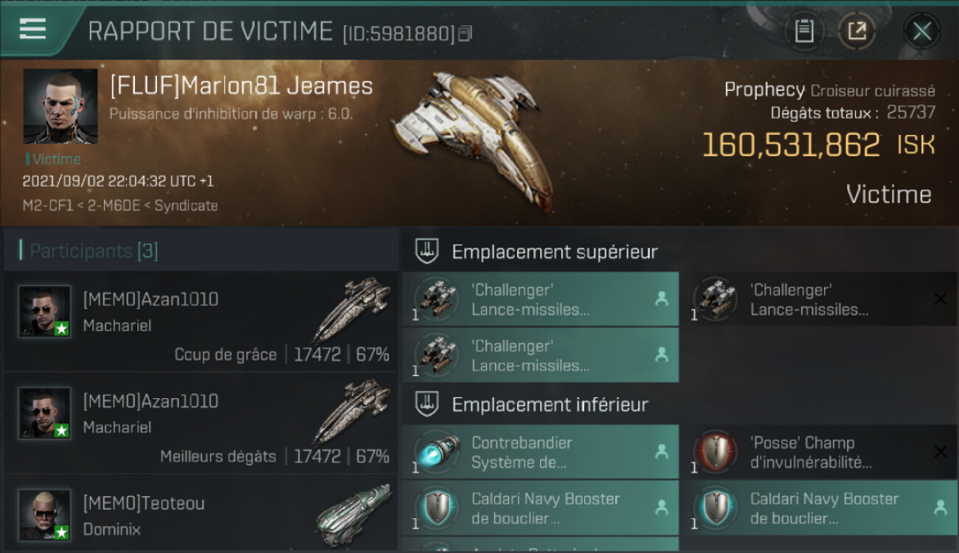Select Azan1010 Meilleurs dégâts portrait

click(x=44, y=414)
